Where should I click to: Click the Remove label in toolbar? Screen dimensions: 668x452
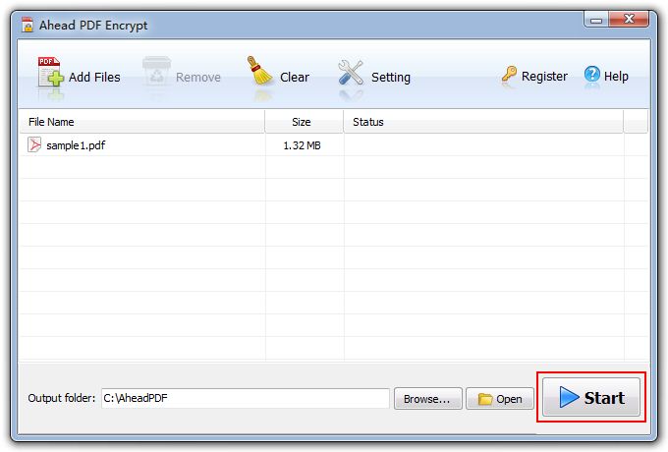[198, 77]
